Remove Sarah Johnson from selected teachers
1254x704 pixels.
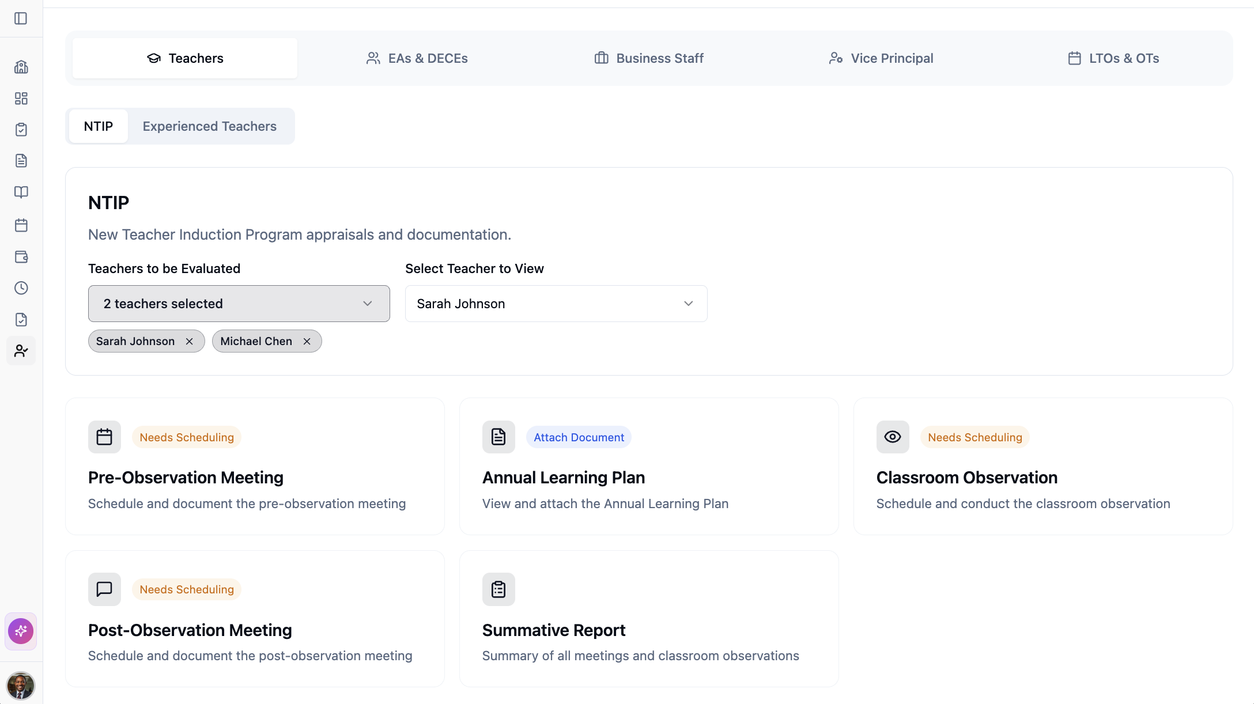coord(189,341)
